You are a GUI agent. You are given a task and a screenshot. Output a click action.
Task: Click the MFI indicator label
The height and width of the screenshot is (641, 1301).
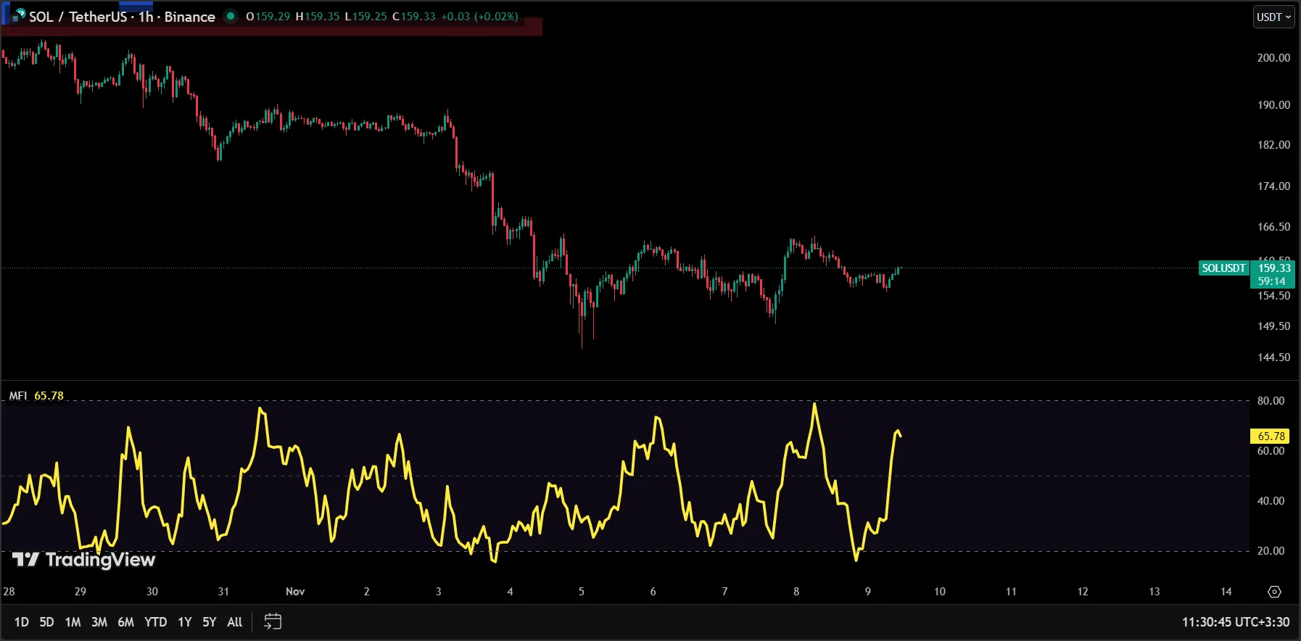pyautogui.click(x=18, y=396)
